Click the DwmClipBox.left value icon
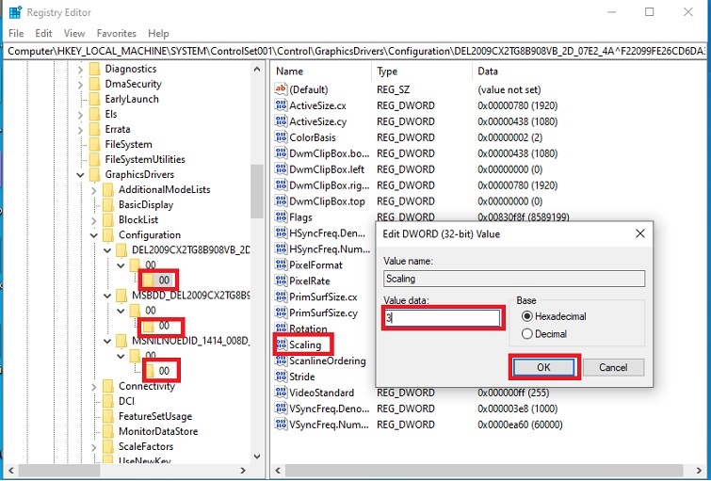Image resolution: width=711 pixels, height=481 pixels. 282,169
